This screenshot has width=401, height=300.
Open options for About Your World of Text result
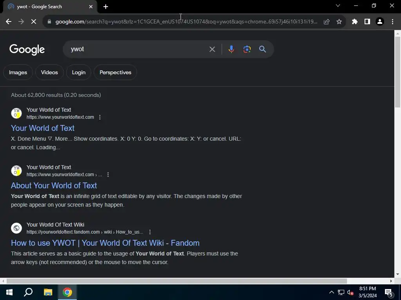(108, 175)
